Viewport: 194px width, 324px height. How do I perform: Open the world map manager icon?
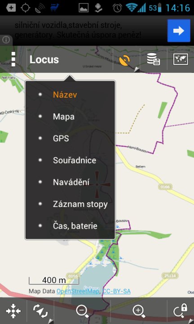pos(181,59)
